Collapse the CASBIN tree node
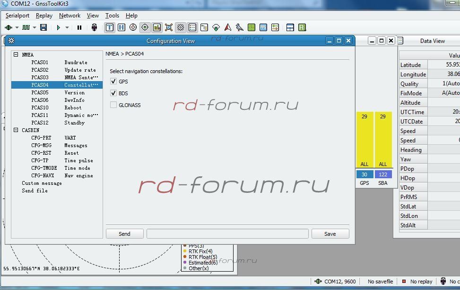The image size is (460, 290). (x=16, y=130)
